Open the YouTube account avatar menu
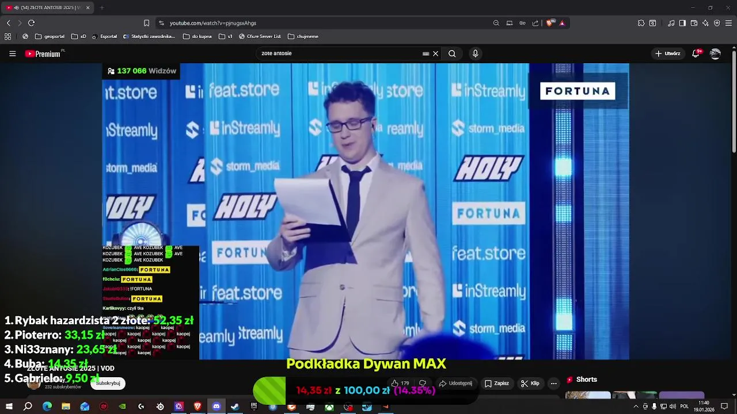 pyautogui.click(x=716, y=53)
